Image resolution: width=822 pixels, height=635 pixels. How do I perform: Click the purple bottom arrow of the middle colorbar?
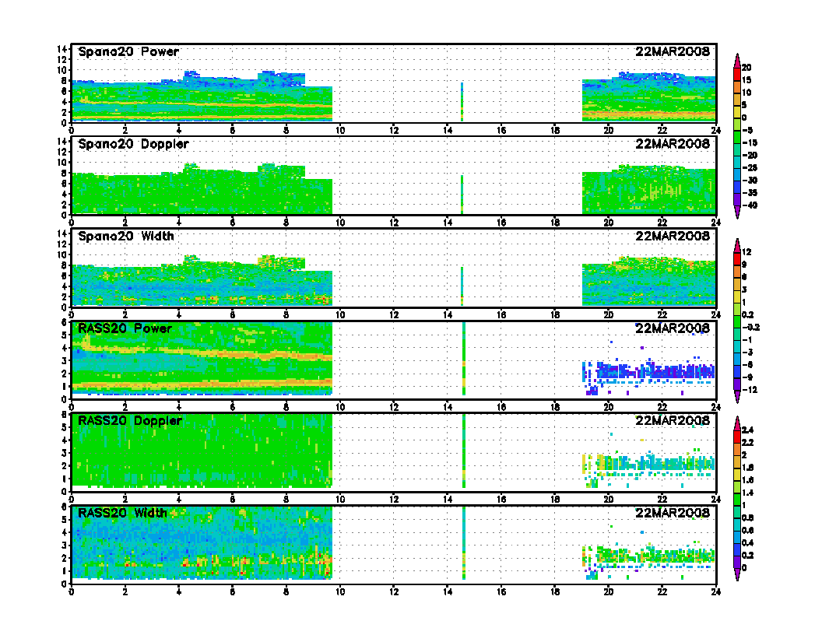click(x=736, y=398)
